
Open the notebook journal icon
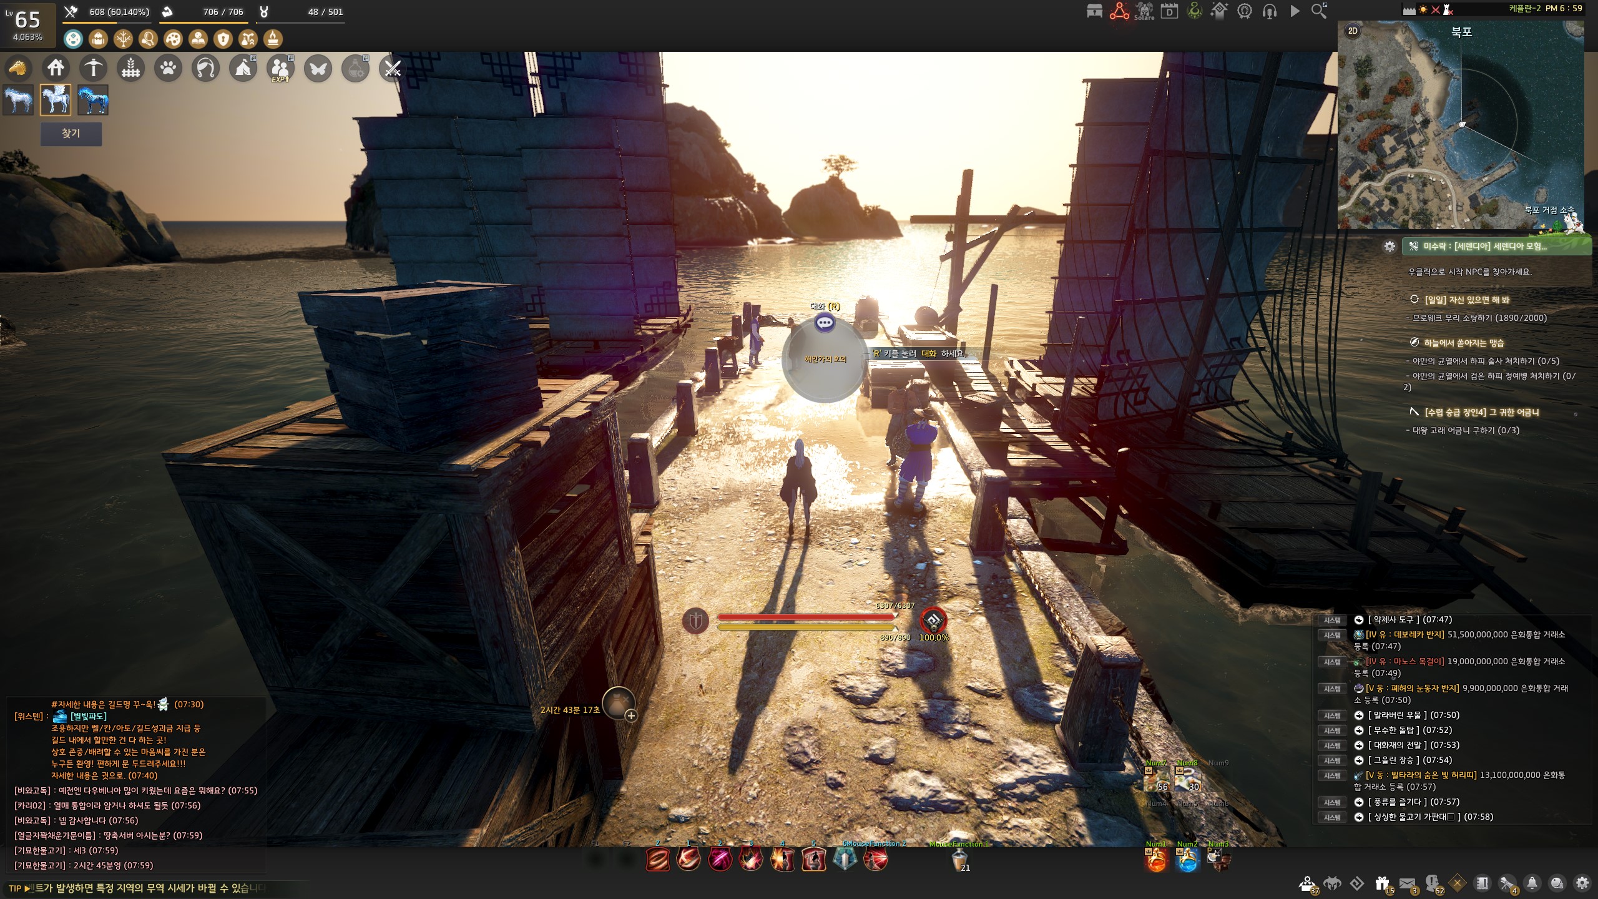point(1482,883)
